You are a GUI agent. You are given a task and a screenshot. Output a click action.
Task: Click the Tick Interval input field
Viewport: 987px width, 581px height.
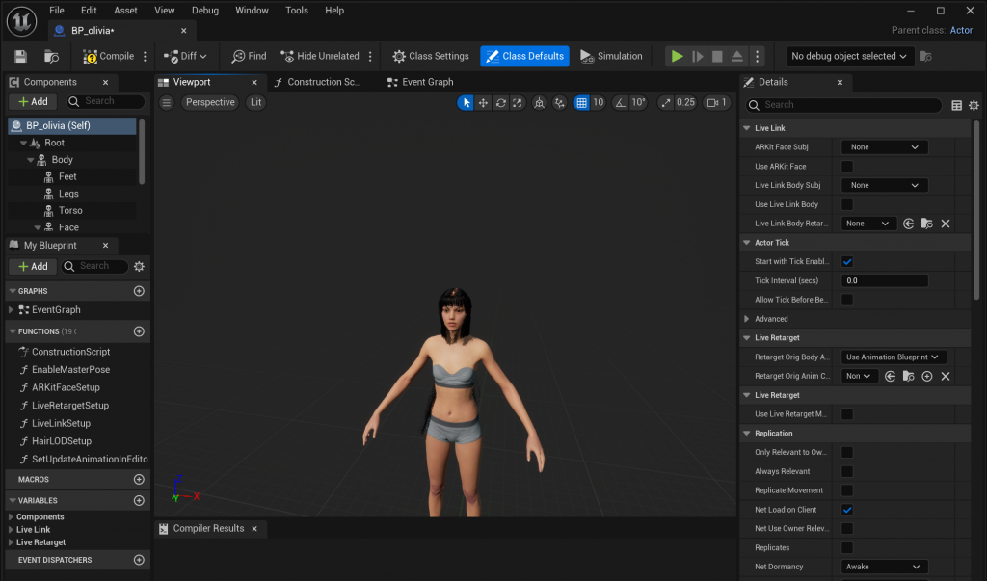tap(884, 281)
